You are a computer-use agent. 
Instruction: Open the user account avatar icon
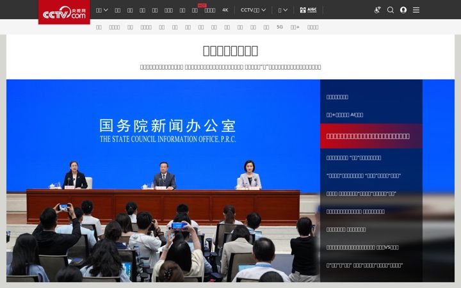click(403, 10)
